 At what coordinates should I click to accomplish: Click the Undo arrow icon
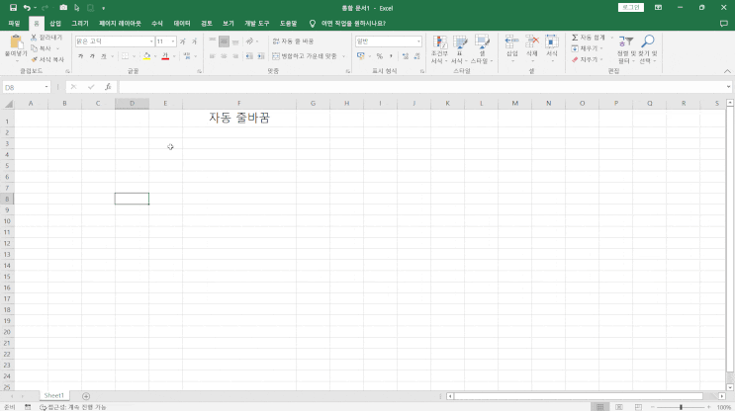[x=27, y=8]
